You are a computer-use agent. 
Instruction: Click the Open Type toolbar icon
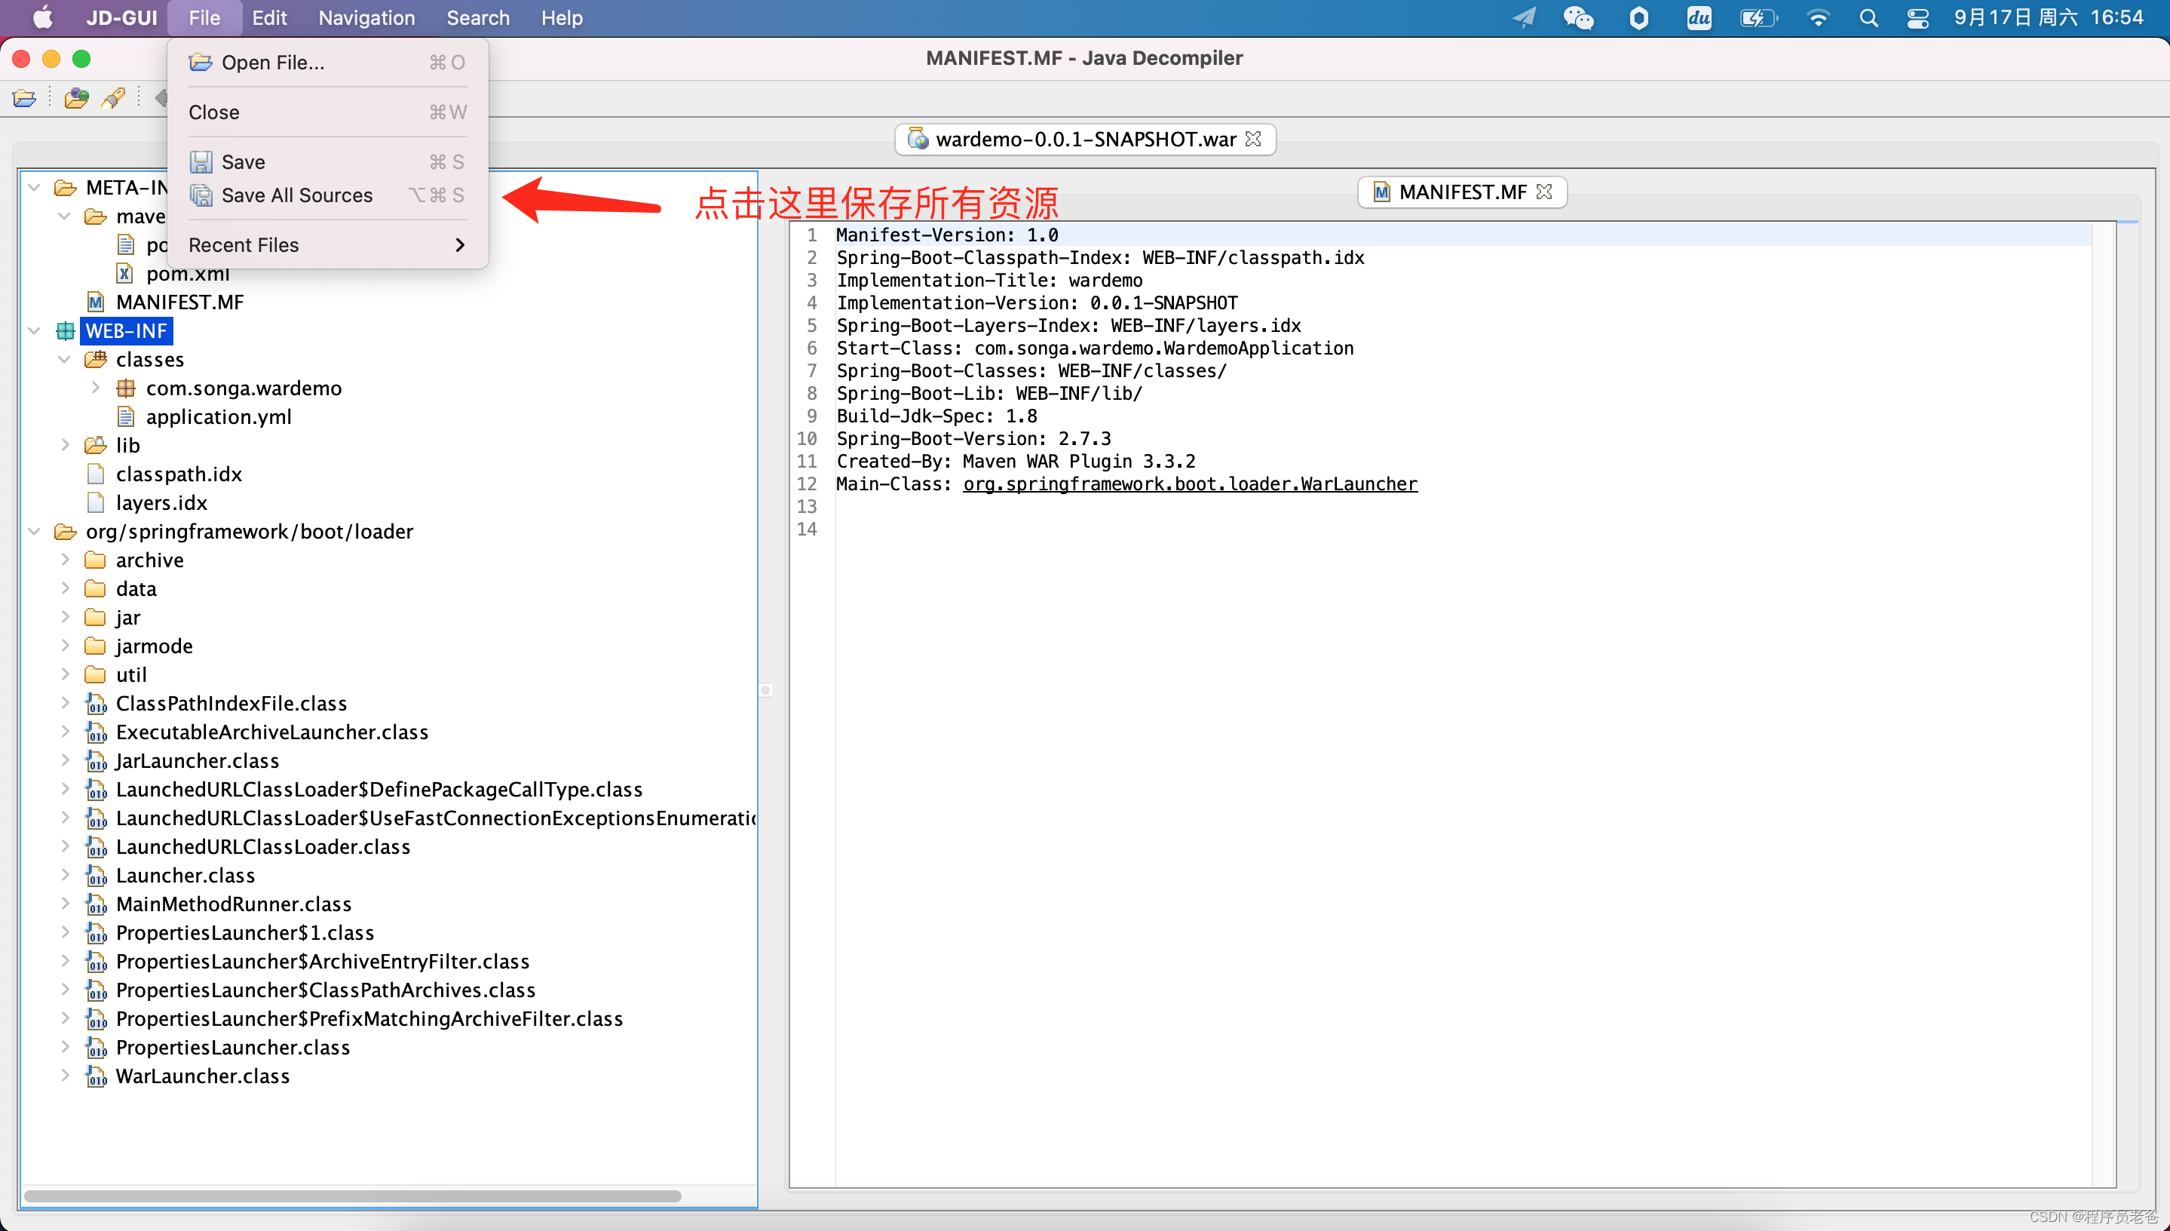pyautogui.click(x=76, y=99)
